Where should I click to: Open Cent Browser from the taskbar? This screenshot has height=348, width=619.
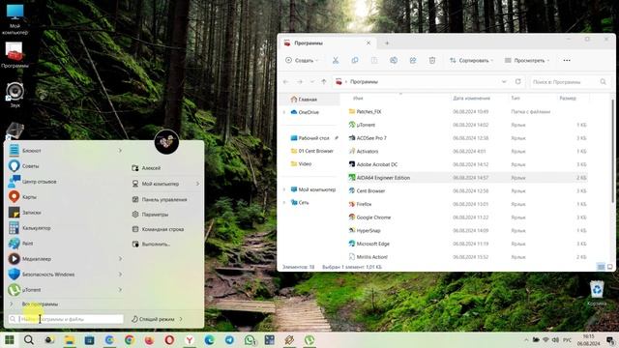pyautogui.click(x=109, y=339)
